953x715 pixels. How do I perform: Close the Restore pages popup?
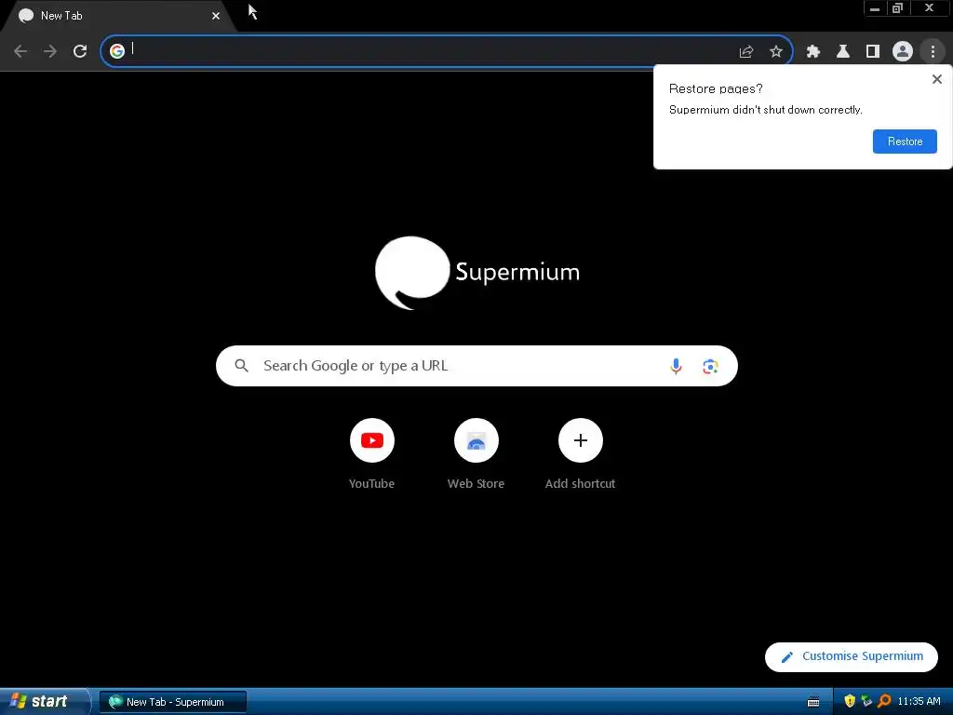pyautogui.click(x=937, y=79)
